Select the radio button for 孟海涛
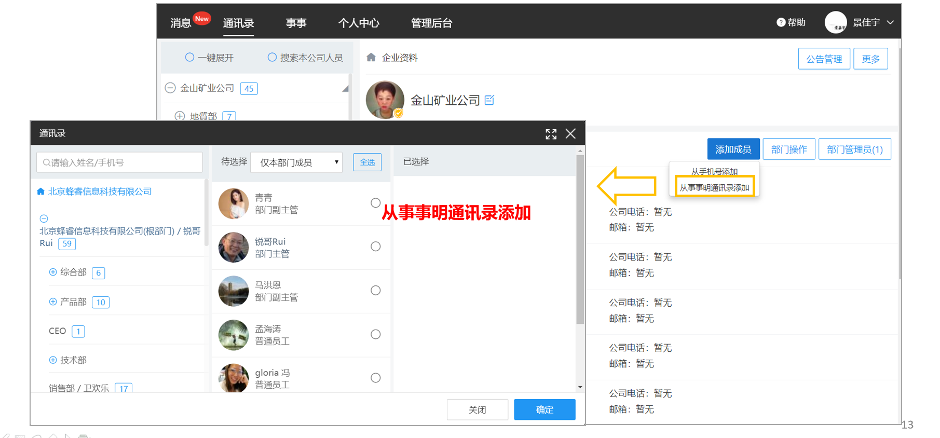 click(x=376, y=334)
